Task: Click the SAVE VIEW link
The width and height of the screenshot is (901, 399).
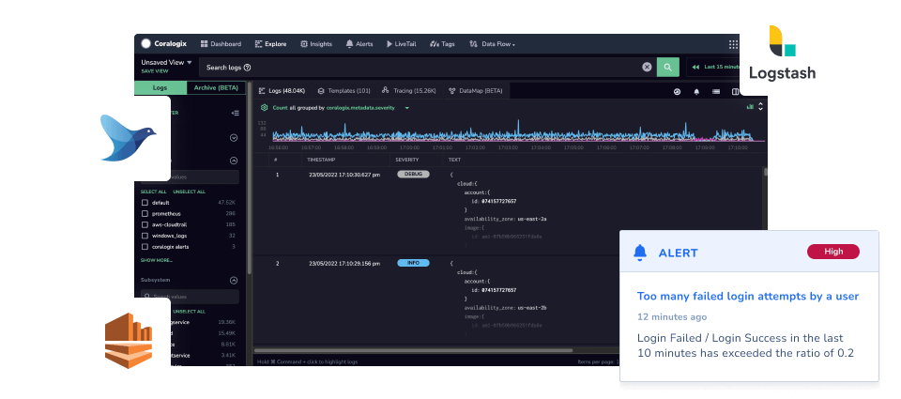Action: pos(155,71)
